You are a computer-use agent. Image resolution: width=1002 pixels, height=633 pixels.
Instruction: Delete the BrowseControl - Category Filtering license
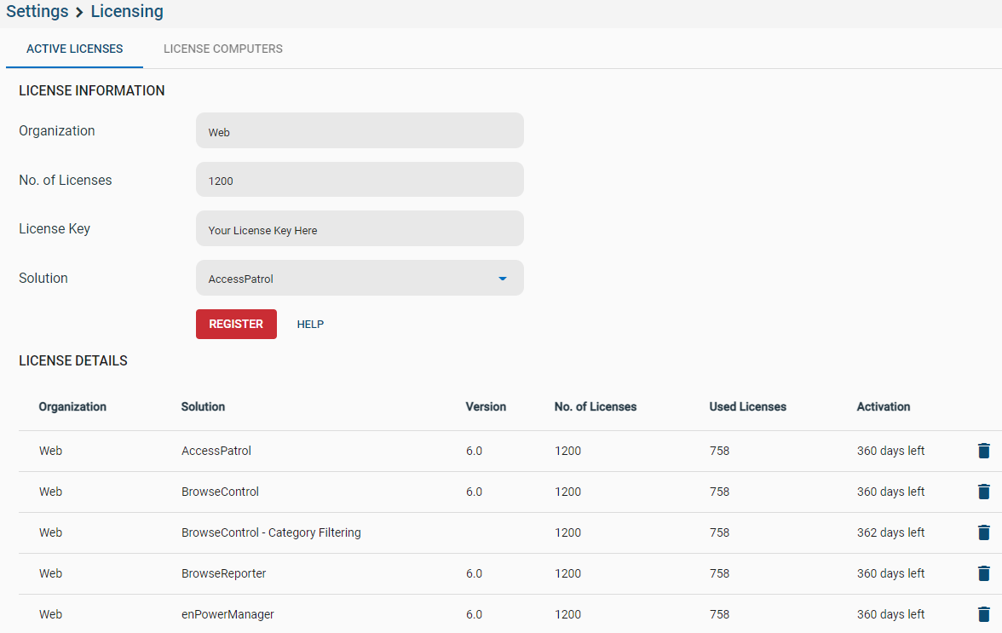coord(983,532)
